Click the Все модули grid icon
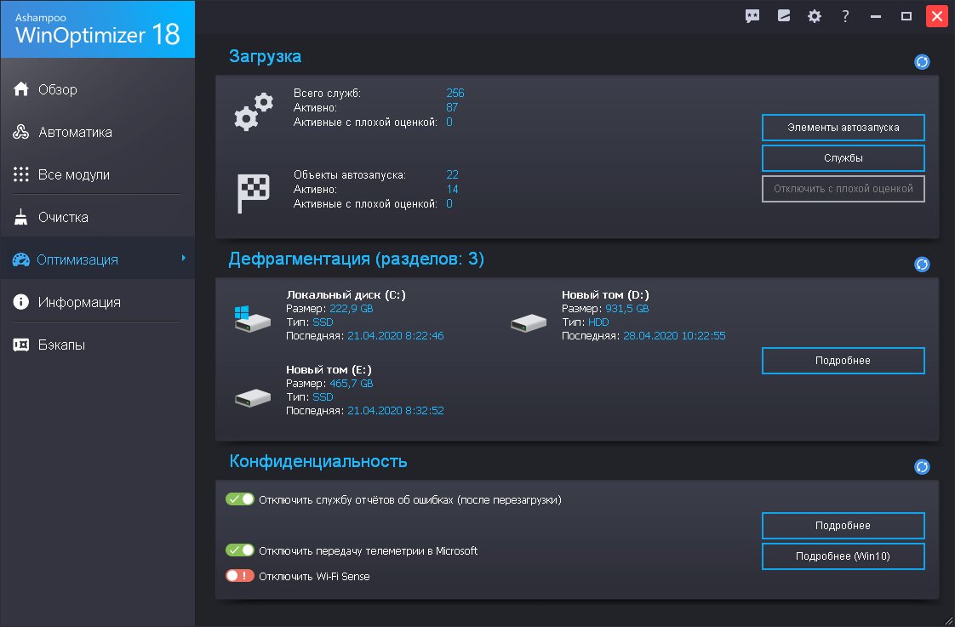 click(21, 174)
